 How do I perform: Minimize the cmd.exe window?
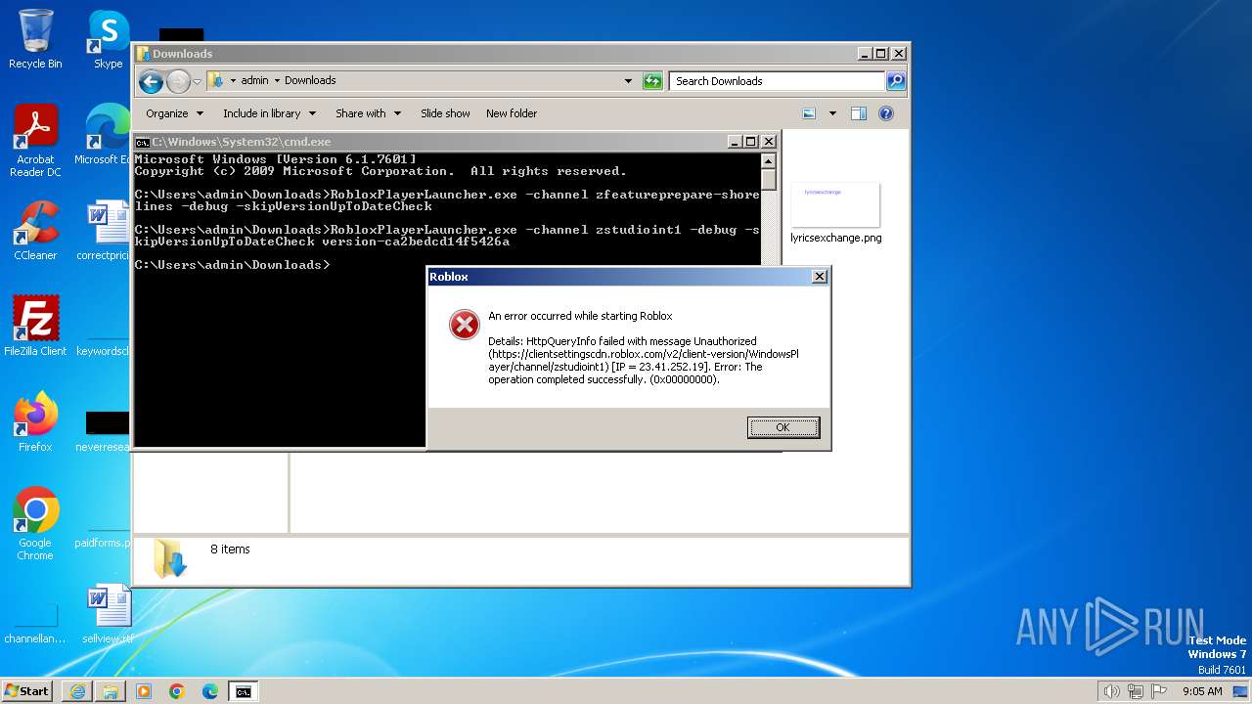pos(735,142)
